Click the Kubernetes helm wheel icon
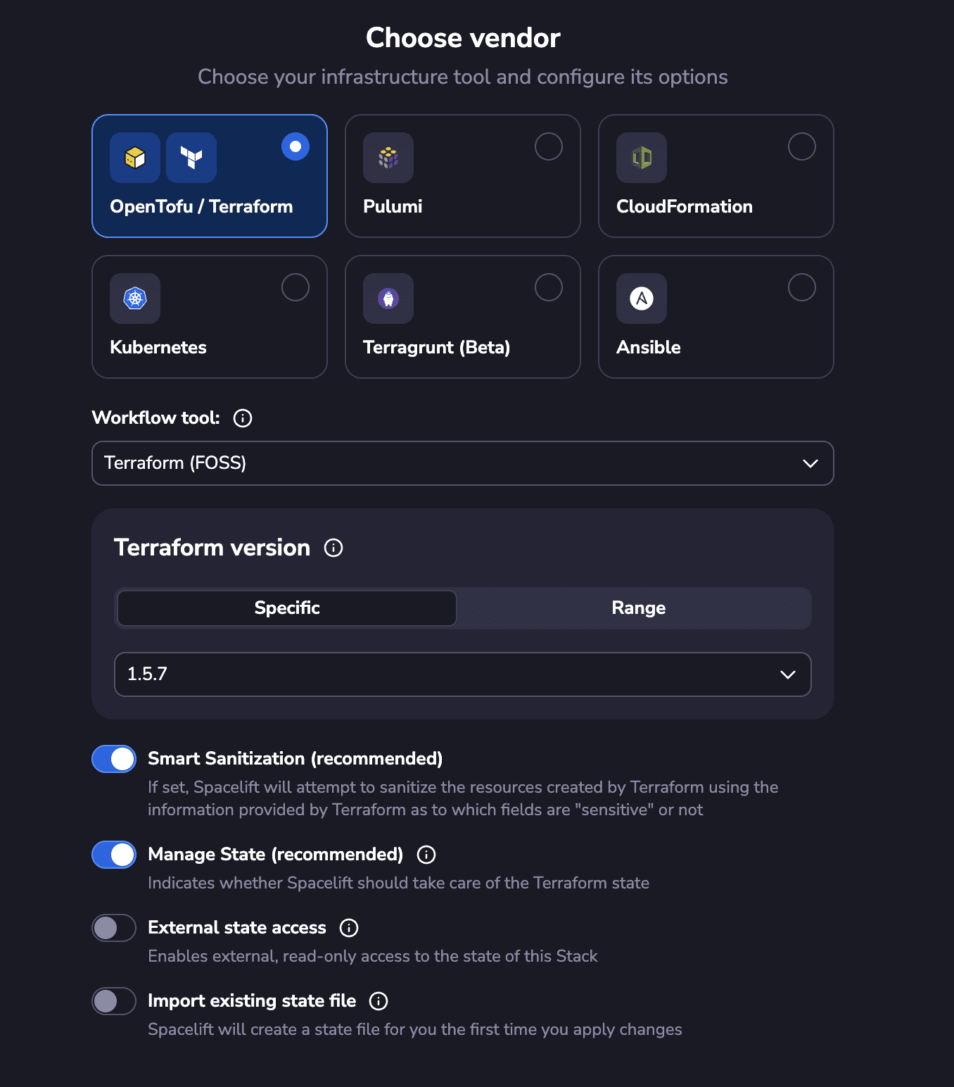 [x=135, y=299]
